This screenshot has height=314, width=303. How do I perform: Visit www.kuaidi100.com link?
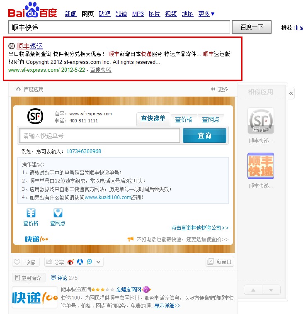tap(108, 197)
